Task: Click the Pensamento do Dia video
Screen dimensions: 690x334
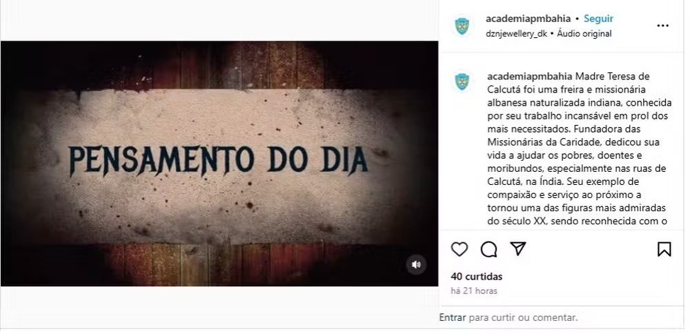Action: [219, 164]
